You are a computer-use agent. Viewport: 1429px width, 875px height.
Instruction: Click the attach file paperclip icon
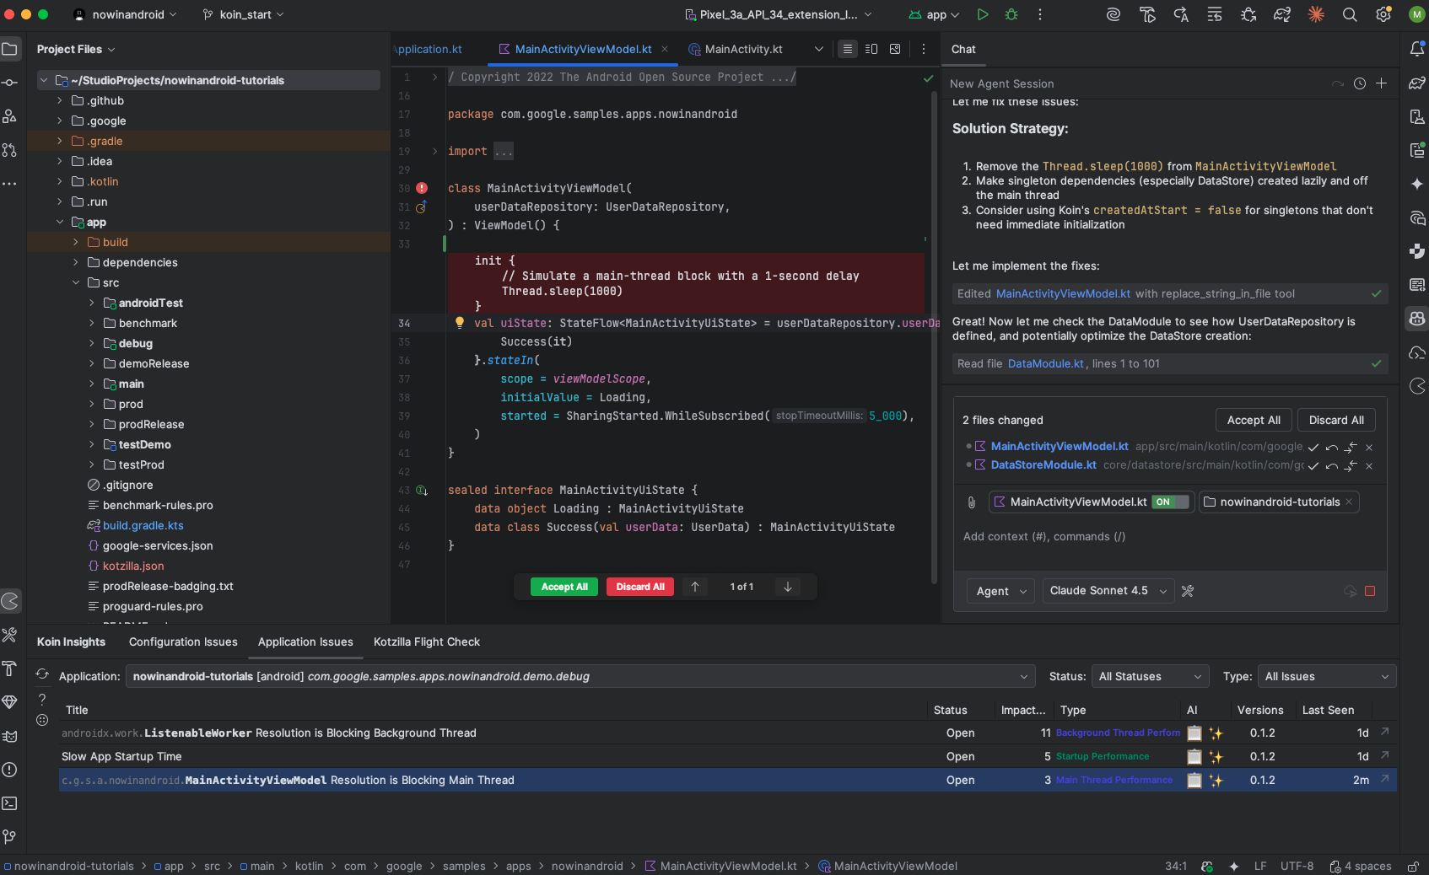pos(972,502)
